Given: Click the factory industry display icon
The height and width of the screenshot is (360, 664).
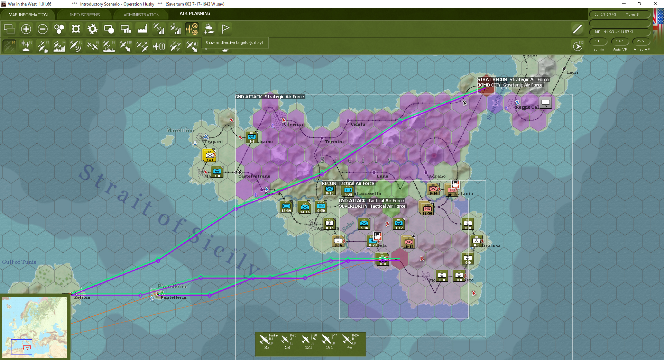Looking at the screenshot, I should pyautogui.click(x=142, y=29).
